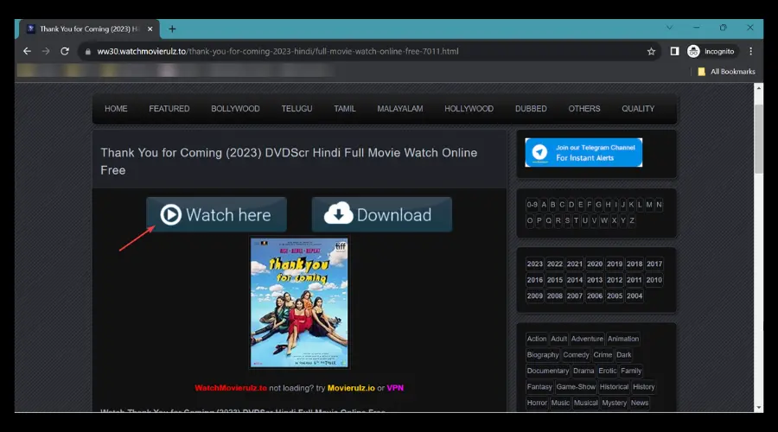The image size is (778, 432).
Task: Filter movies by year 2017
Action: 654,264
